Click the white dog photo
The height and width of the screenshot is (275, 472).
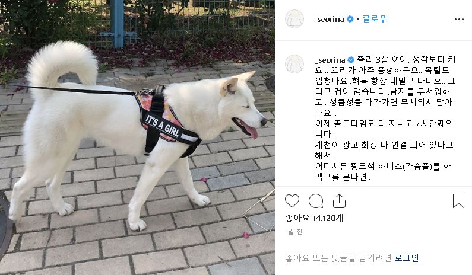tap(137, 137)
